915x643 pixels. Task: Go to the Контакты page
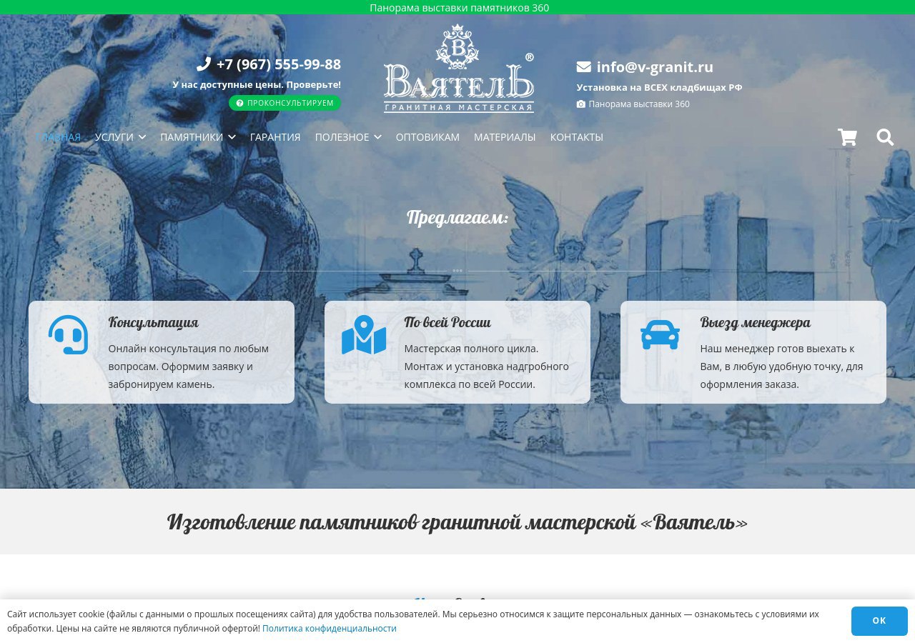point(576,137)
